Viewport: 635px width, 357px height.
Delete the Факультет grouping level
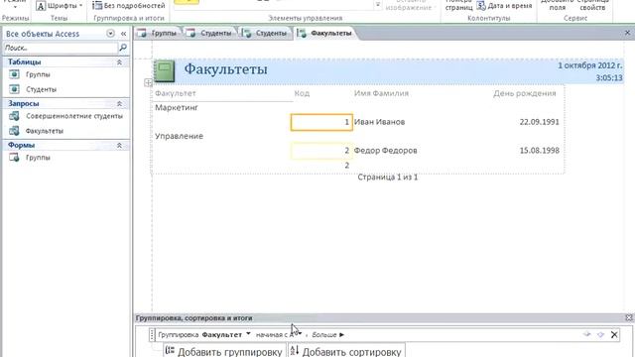click(614, 335)
